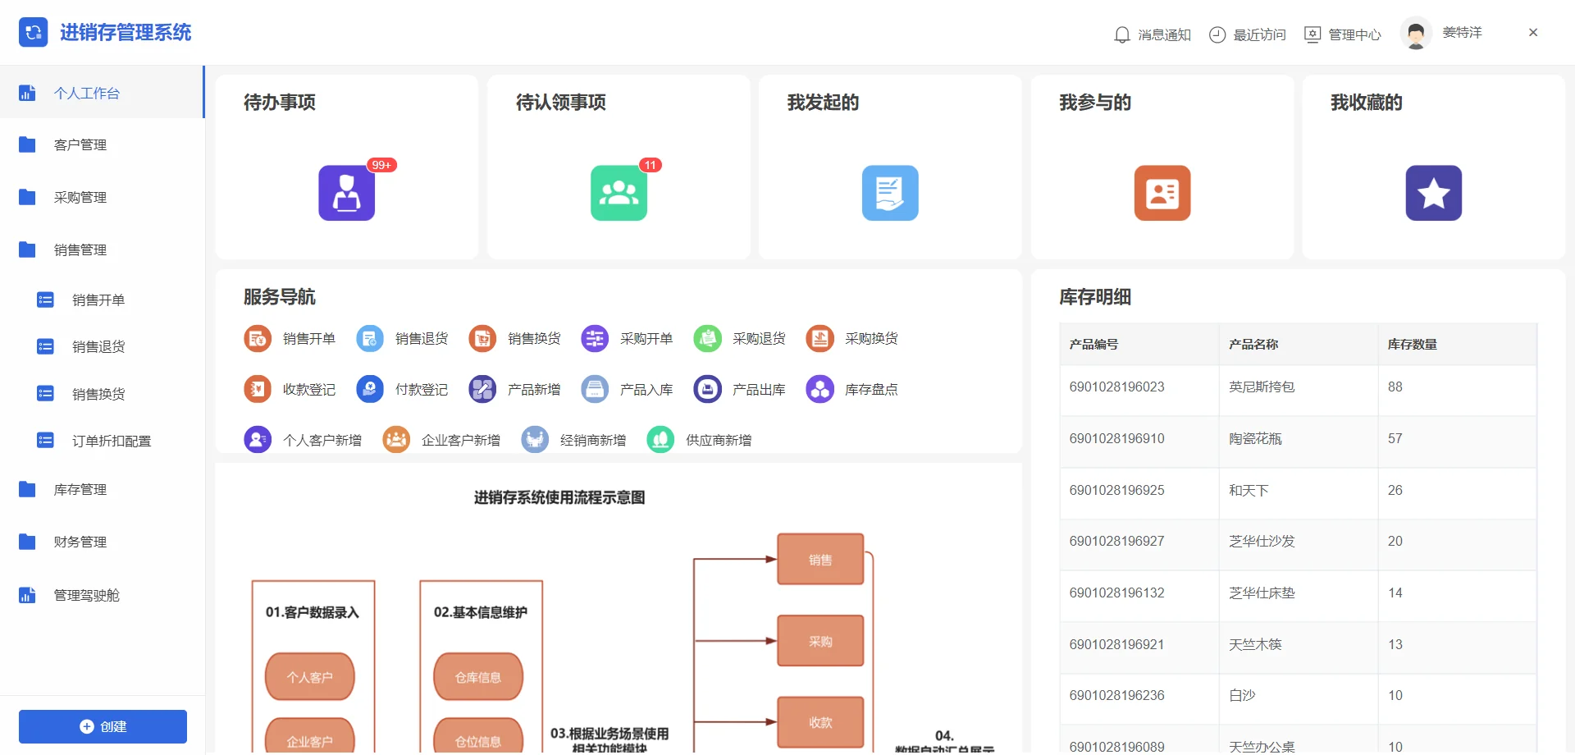Click the 经销商新增 service icon
The image size is (1575, 755).
[x=535, y=440]
